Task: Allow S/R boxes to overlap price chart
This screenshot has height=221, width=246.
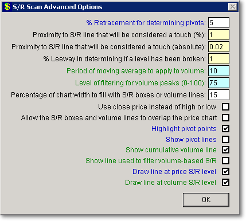Action: click(x=225, y=118)
